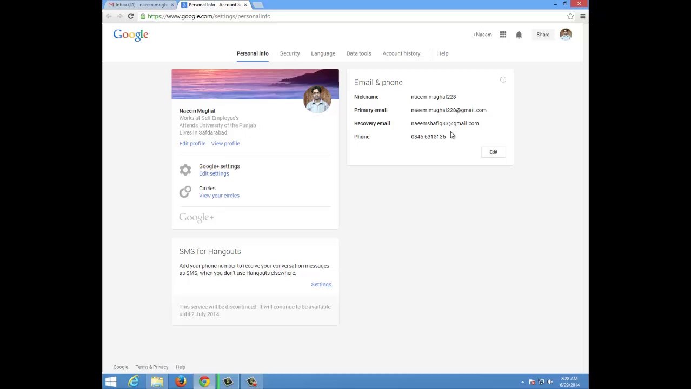This screenshot has width=691, height=389.
Task: Open the Terms & Privacy footer link
Action: (152, 367)
